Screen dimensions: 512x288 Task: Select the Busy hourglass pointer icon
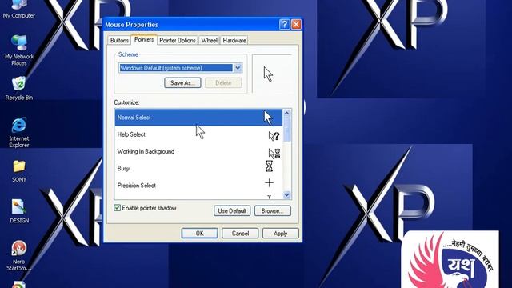269,166
